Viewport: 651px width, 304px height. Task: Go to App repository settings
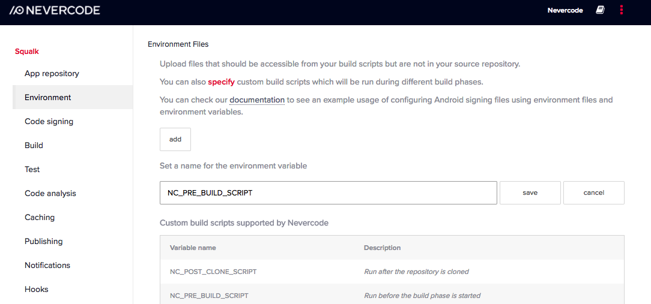point(52,73)
